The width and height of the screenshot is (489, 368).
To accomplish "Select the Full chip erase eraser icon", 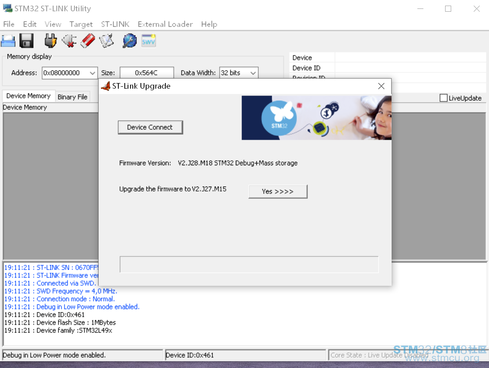I will [x=88, y=41].
